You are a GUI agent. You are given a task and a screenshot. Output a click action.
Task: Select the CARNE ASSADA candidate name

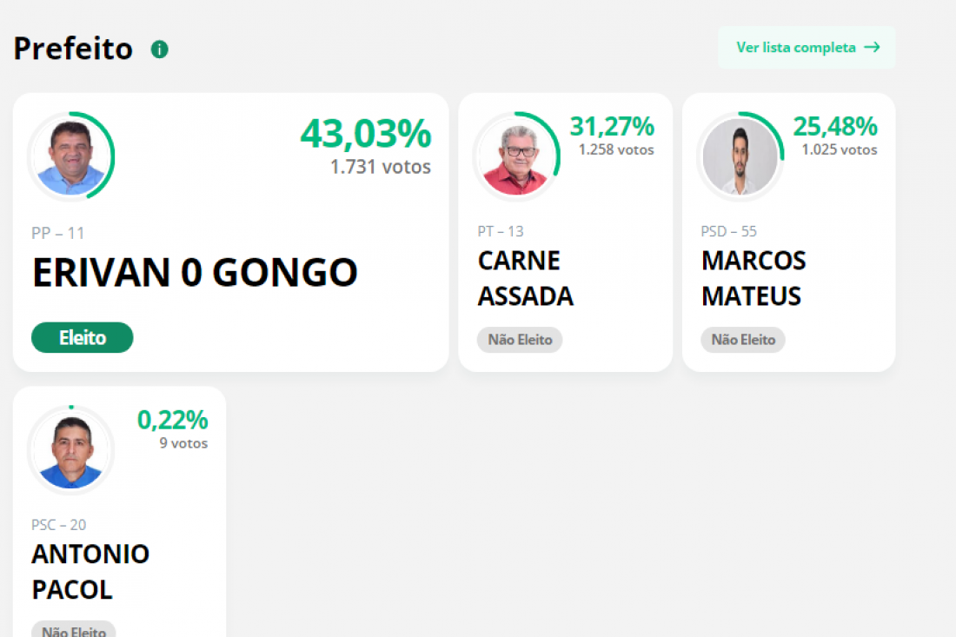(x=526, y=279)
